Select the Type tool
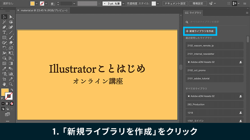 click(4, 32)
